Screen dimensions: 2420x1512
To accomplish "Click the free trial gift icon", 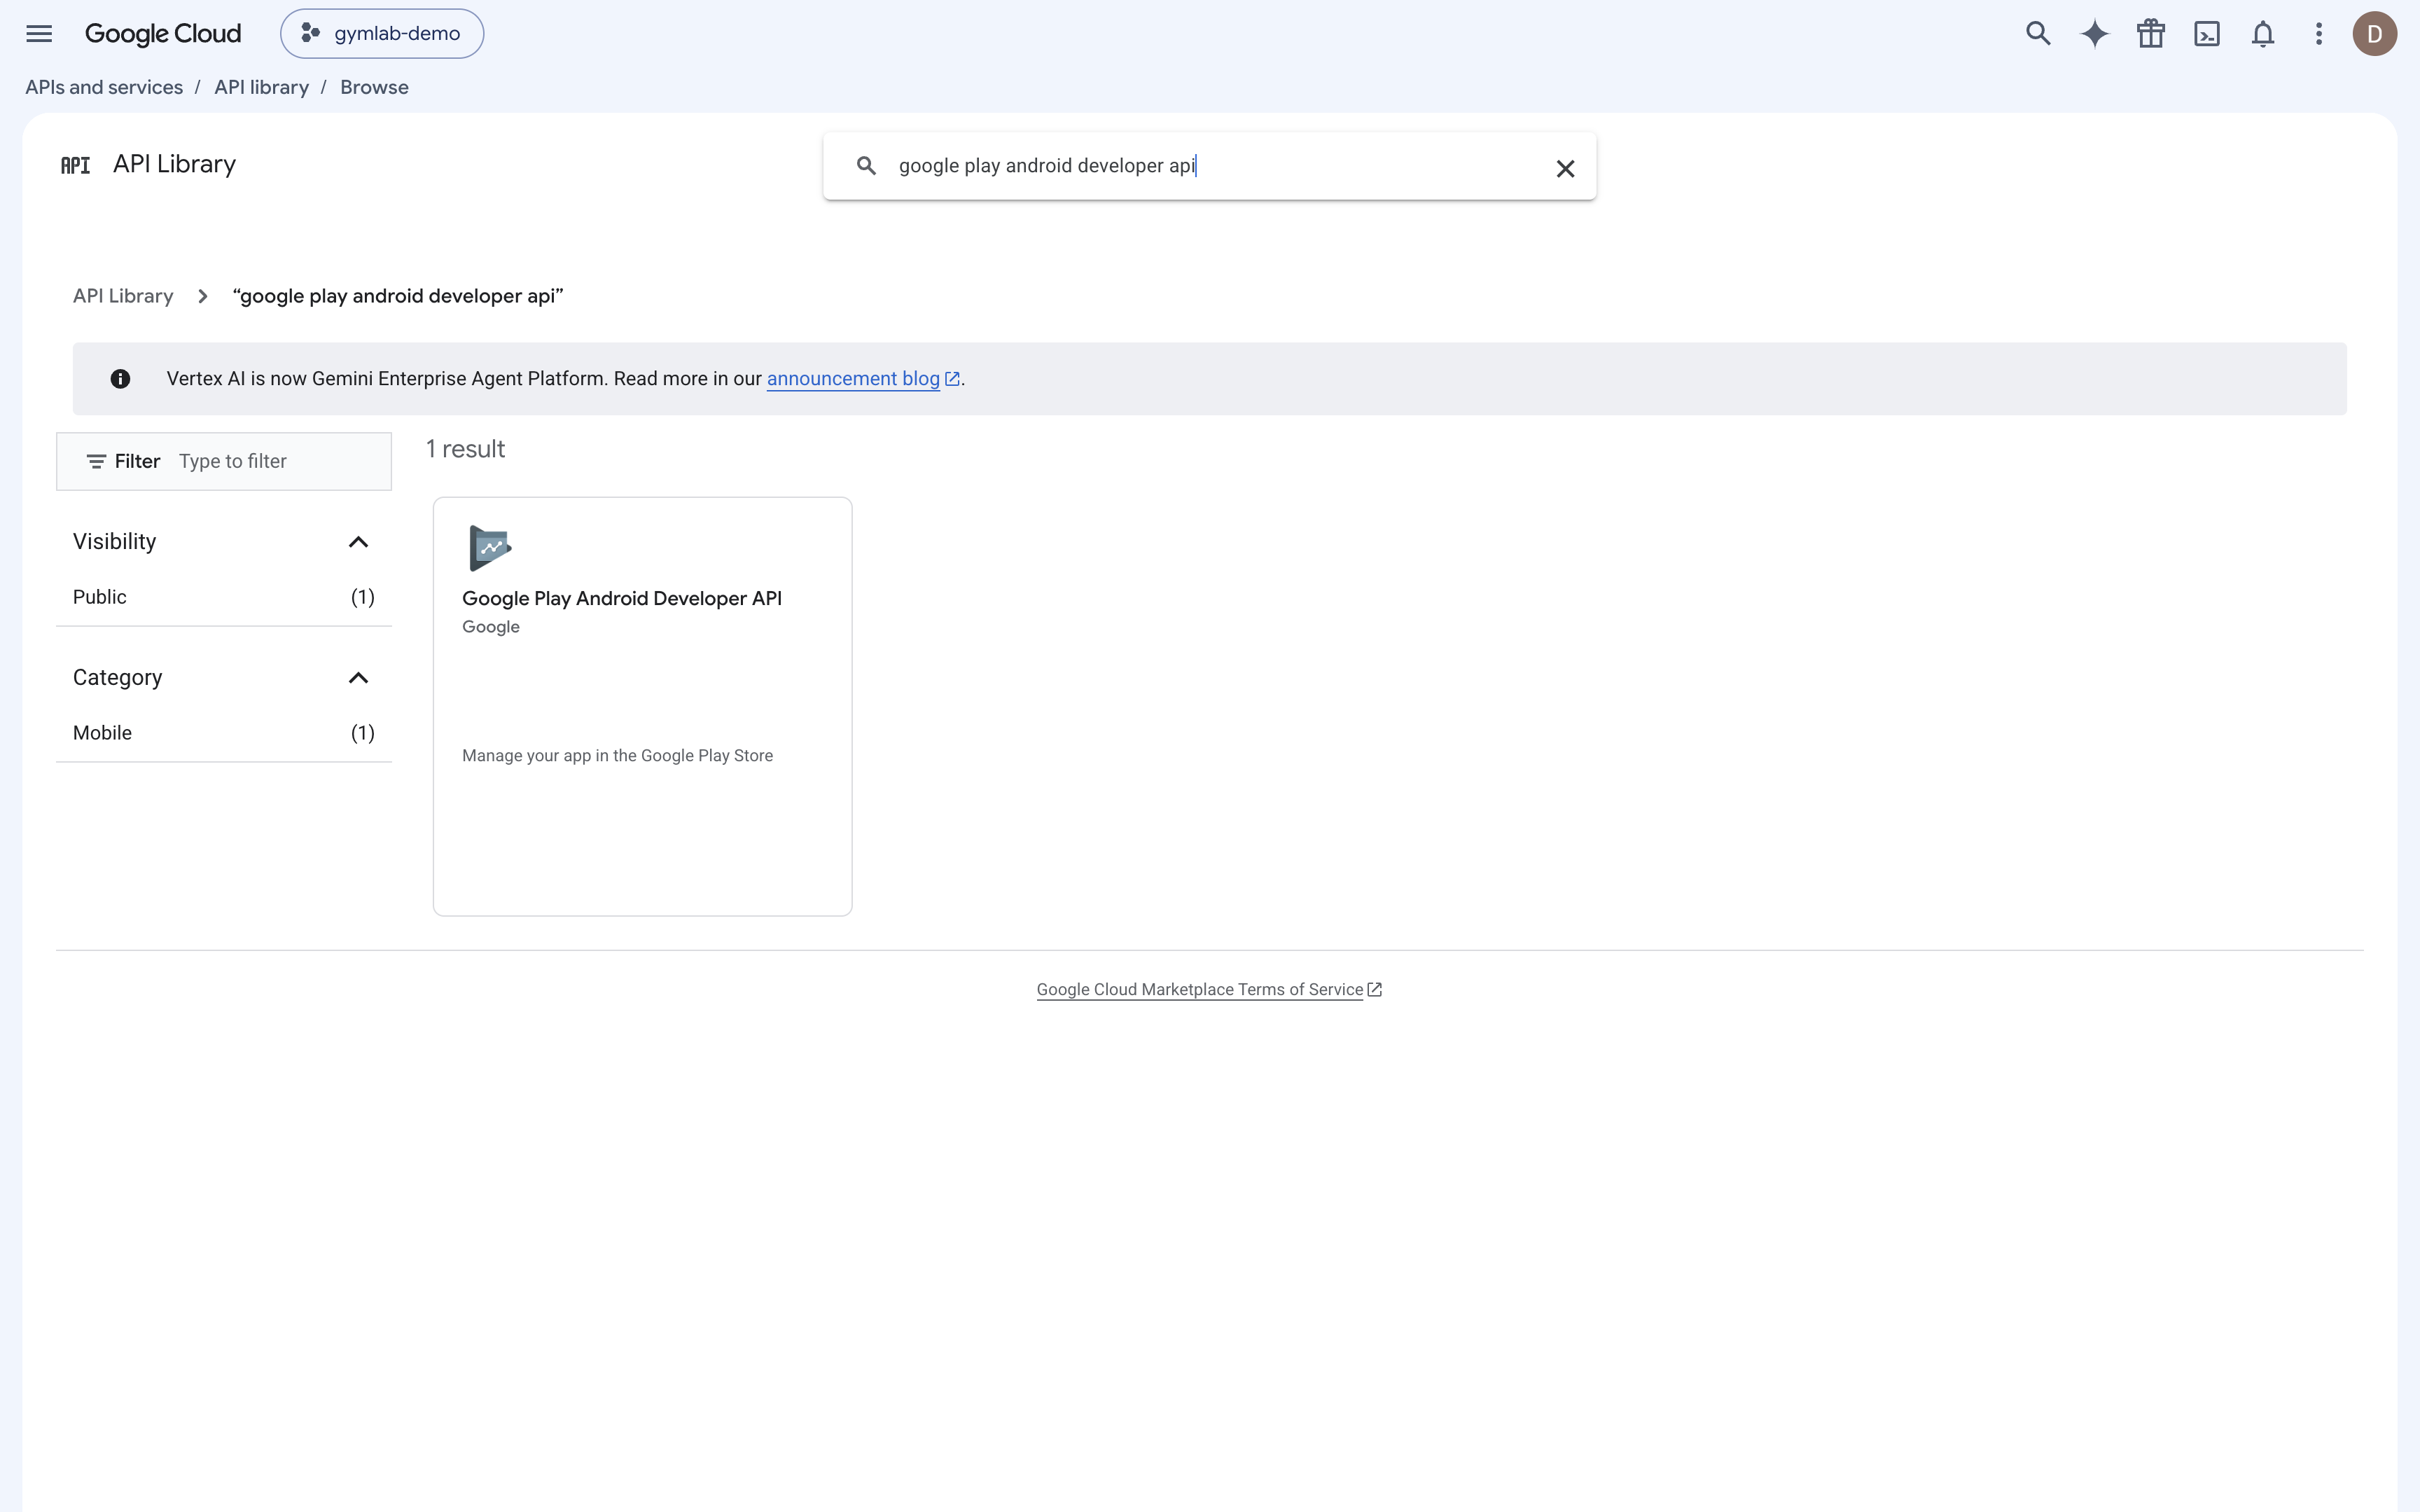I will [x=2150, y=33].
